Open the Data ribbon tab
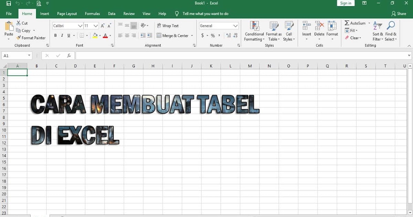The width and height of the screenshot is (413, 217). (x=112, y=13)
